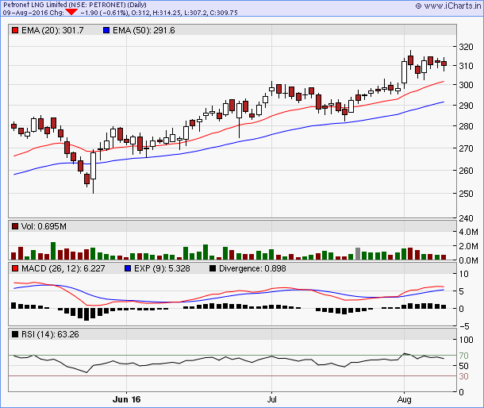Screen dimensions: 484x408
Task: Click the Jun 16 date axis label
Action: click(127, 399)
